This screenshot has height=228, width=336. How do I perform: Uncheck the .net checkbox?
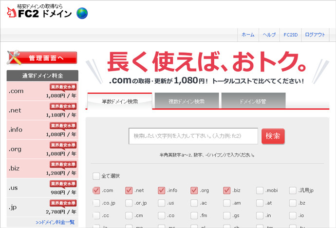[129, 190]
